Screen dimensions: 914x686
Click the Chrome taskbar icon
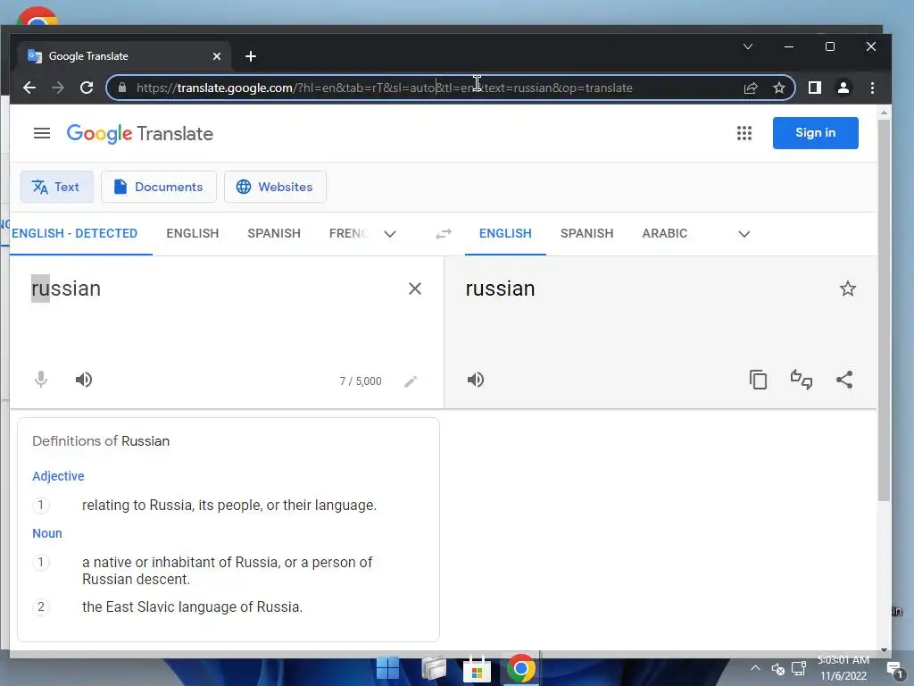[x=520, y=668]
